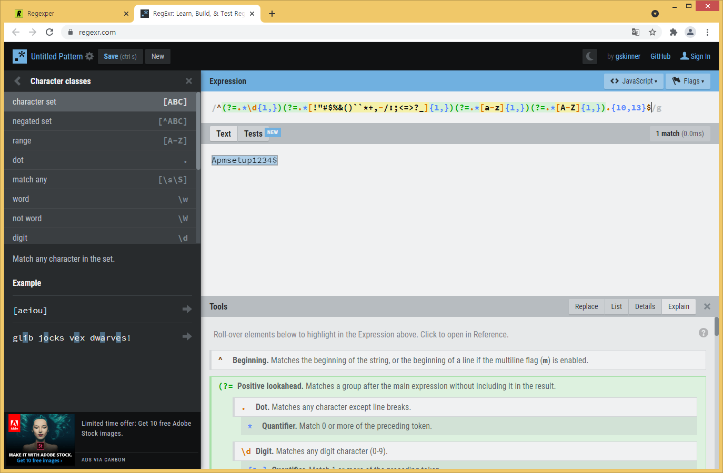The height and width of the screenshot is (473, 723).
Task: Open Chrome profile avatar
Action: click(690, 32)
